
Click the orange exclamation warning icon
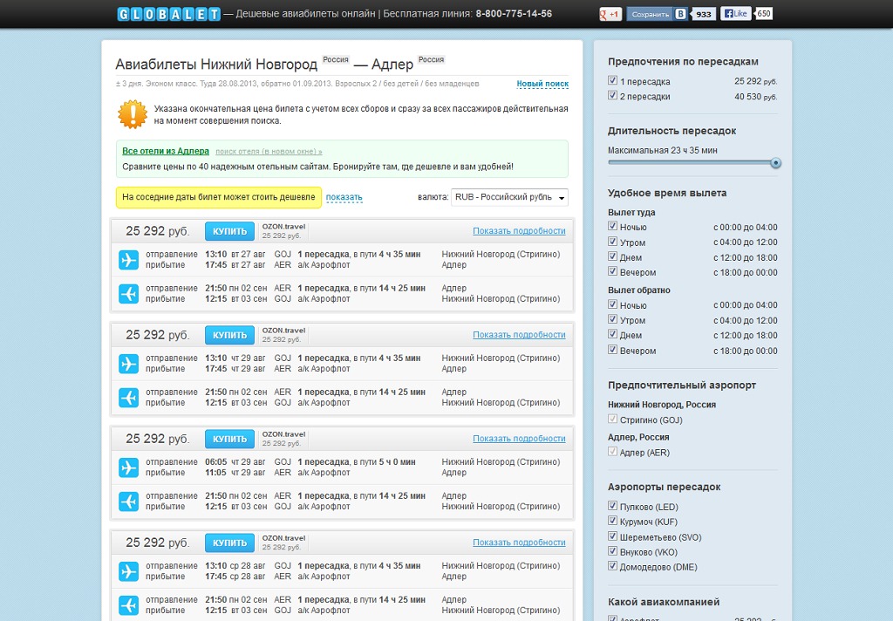coord(133,114)
